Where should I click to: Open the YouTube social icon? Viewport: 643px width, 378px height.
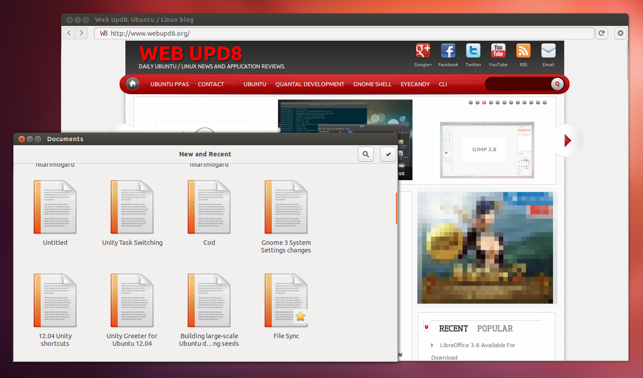pyautogui.click(x=498, y=50)
